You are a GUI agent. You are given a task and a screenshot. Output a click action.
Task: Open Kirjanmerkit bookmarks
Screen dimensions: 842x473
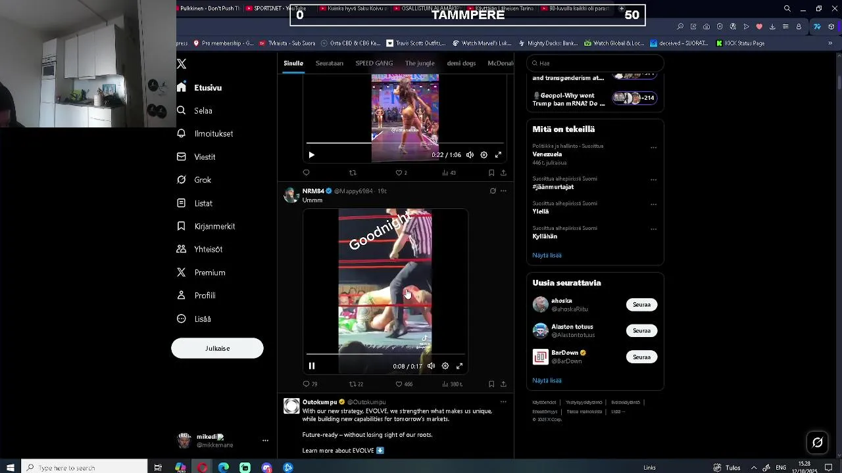coord(207,226)
